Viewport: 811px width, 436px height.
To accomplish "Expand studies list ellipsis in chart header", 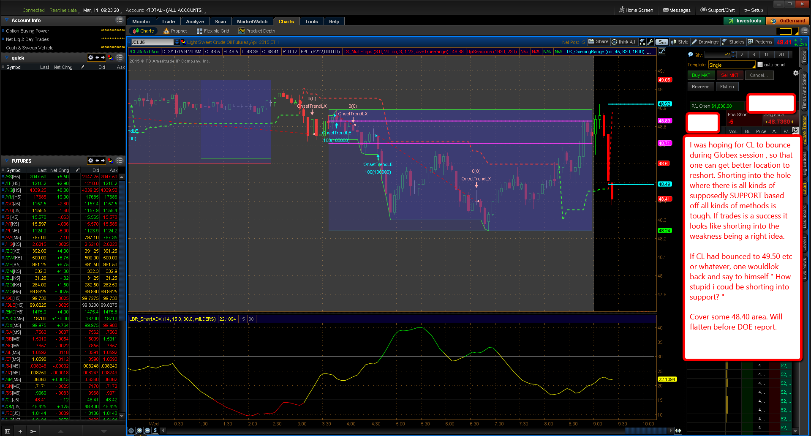I will (649, 52).
